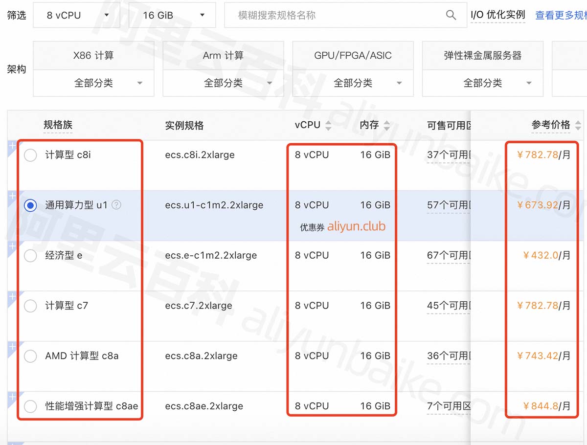Expand the 计算型 c7 row with its plus icon
This screenshot has width=587, height=445.
[12, 296]
